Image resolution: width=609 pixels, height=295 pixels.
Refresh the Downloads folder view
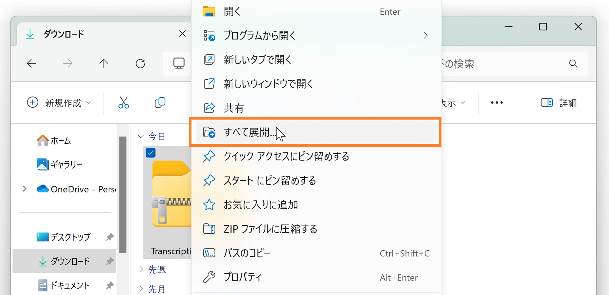pyautogui.click(x=140, y=63)
